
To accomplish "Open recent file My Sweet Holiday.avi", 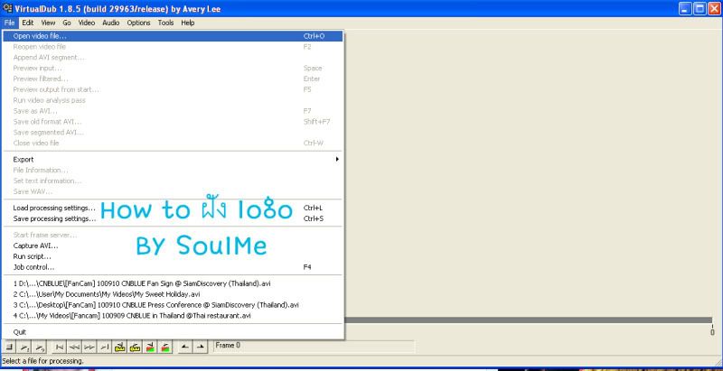I will tap(173, 294).
